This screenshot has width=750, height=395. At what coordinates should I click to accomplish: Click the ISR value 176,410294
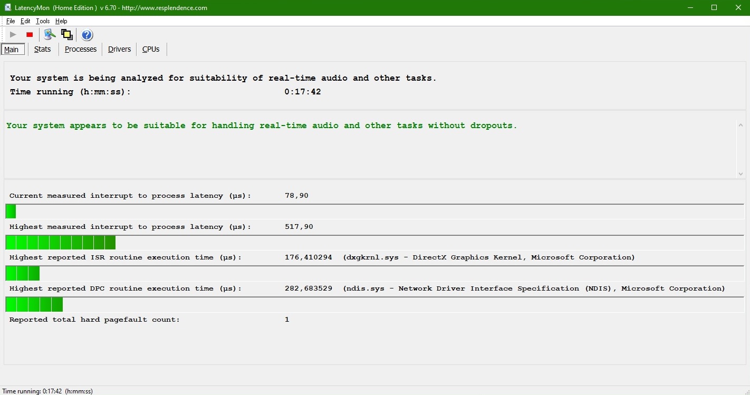point(309,257)
